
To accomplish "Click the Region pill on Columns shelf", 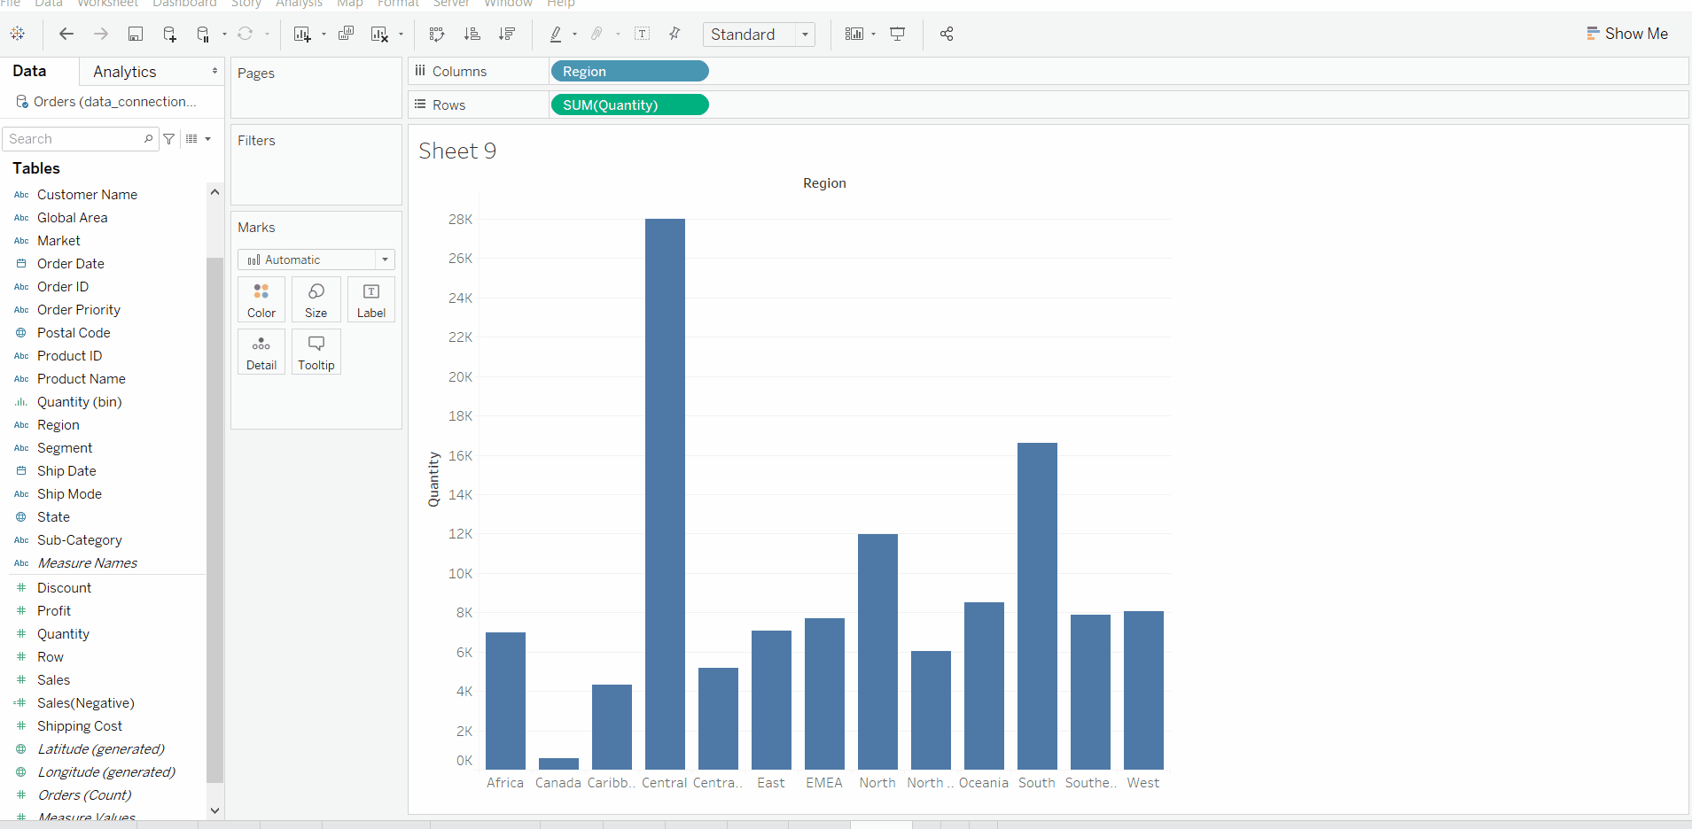I will click(628, 71).
